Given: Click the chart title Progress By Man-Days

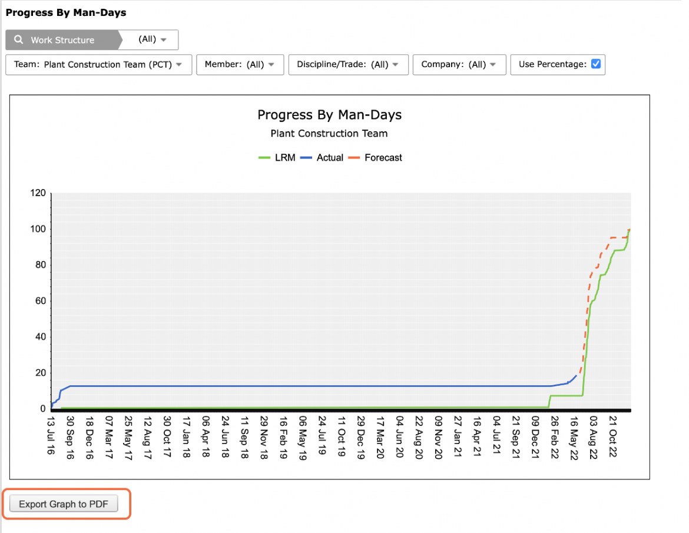Looking at the screenshot, I should 330,115.
